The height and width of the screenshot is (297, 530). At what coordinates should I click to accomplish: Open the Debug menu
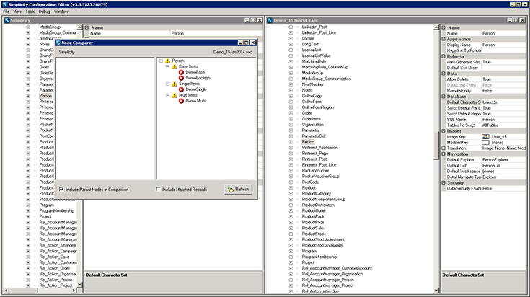pyautogui.click(x=44, y=12)
